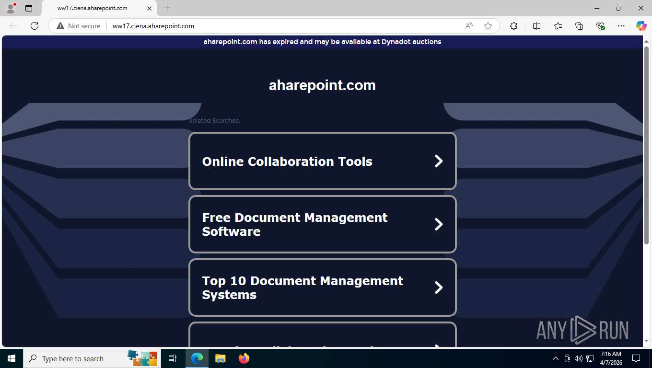Screen dimensions: 652x368
Task: Open the clock showing 7:16 AM
Action: pyautogui.click(x=611, y=358)
